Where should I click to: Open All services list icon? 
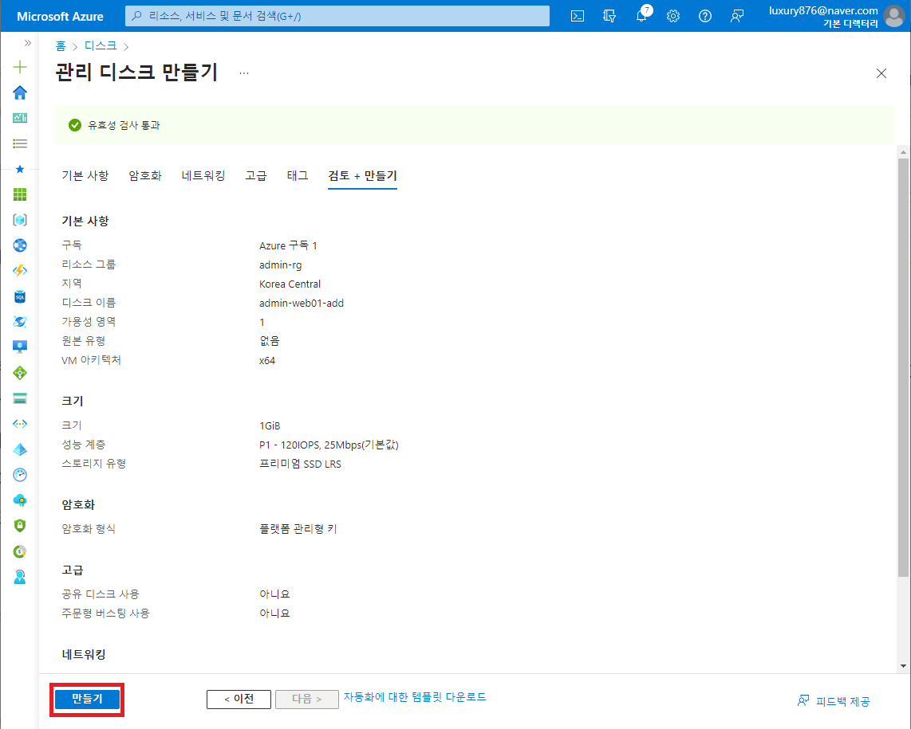click(x=20, y=143)
